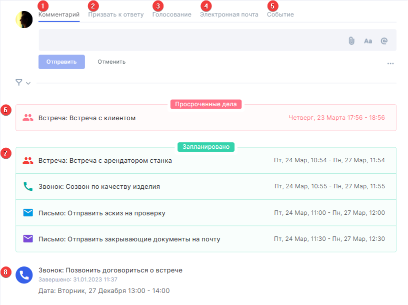Switch to Призвать к ответу tab
The image size is (408, 305).
coord(116,15)
